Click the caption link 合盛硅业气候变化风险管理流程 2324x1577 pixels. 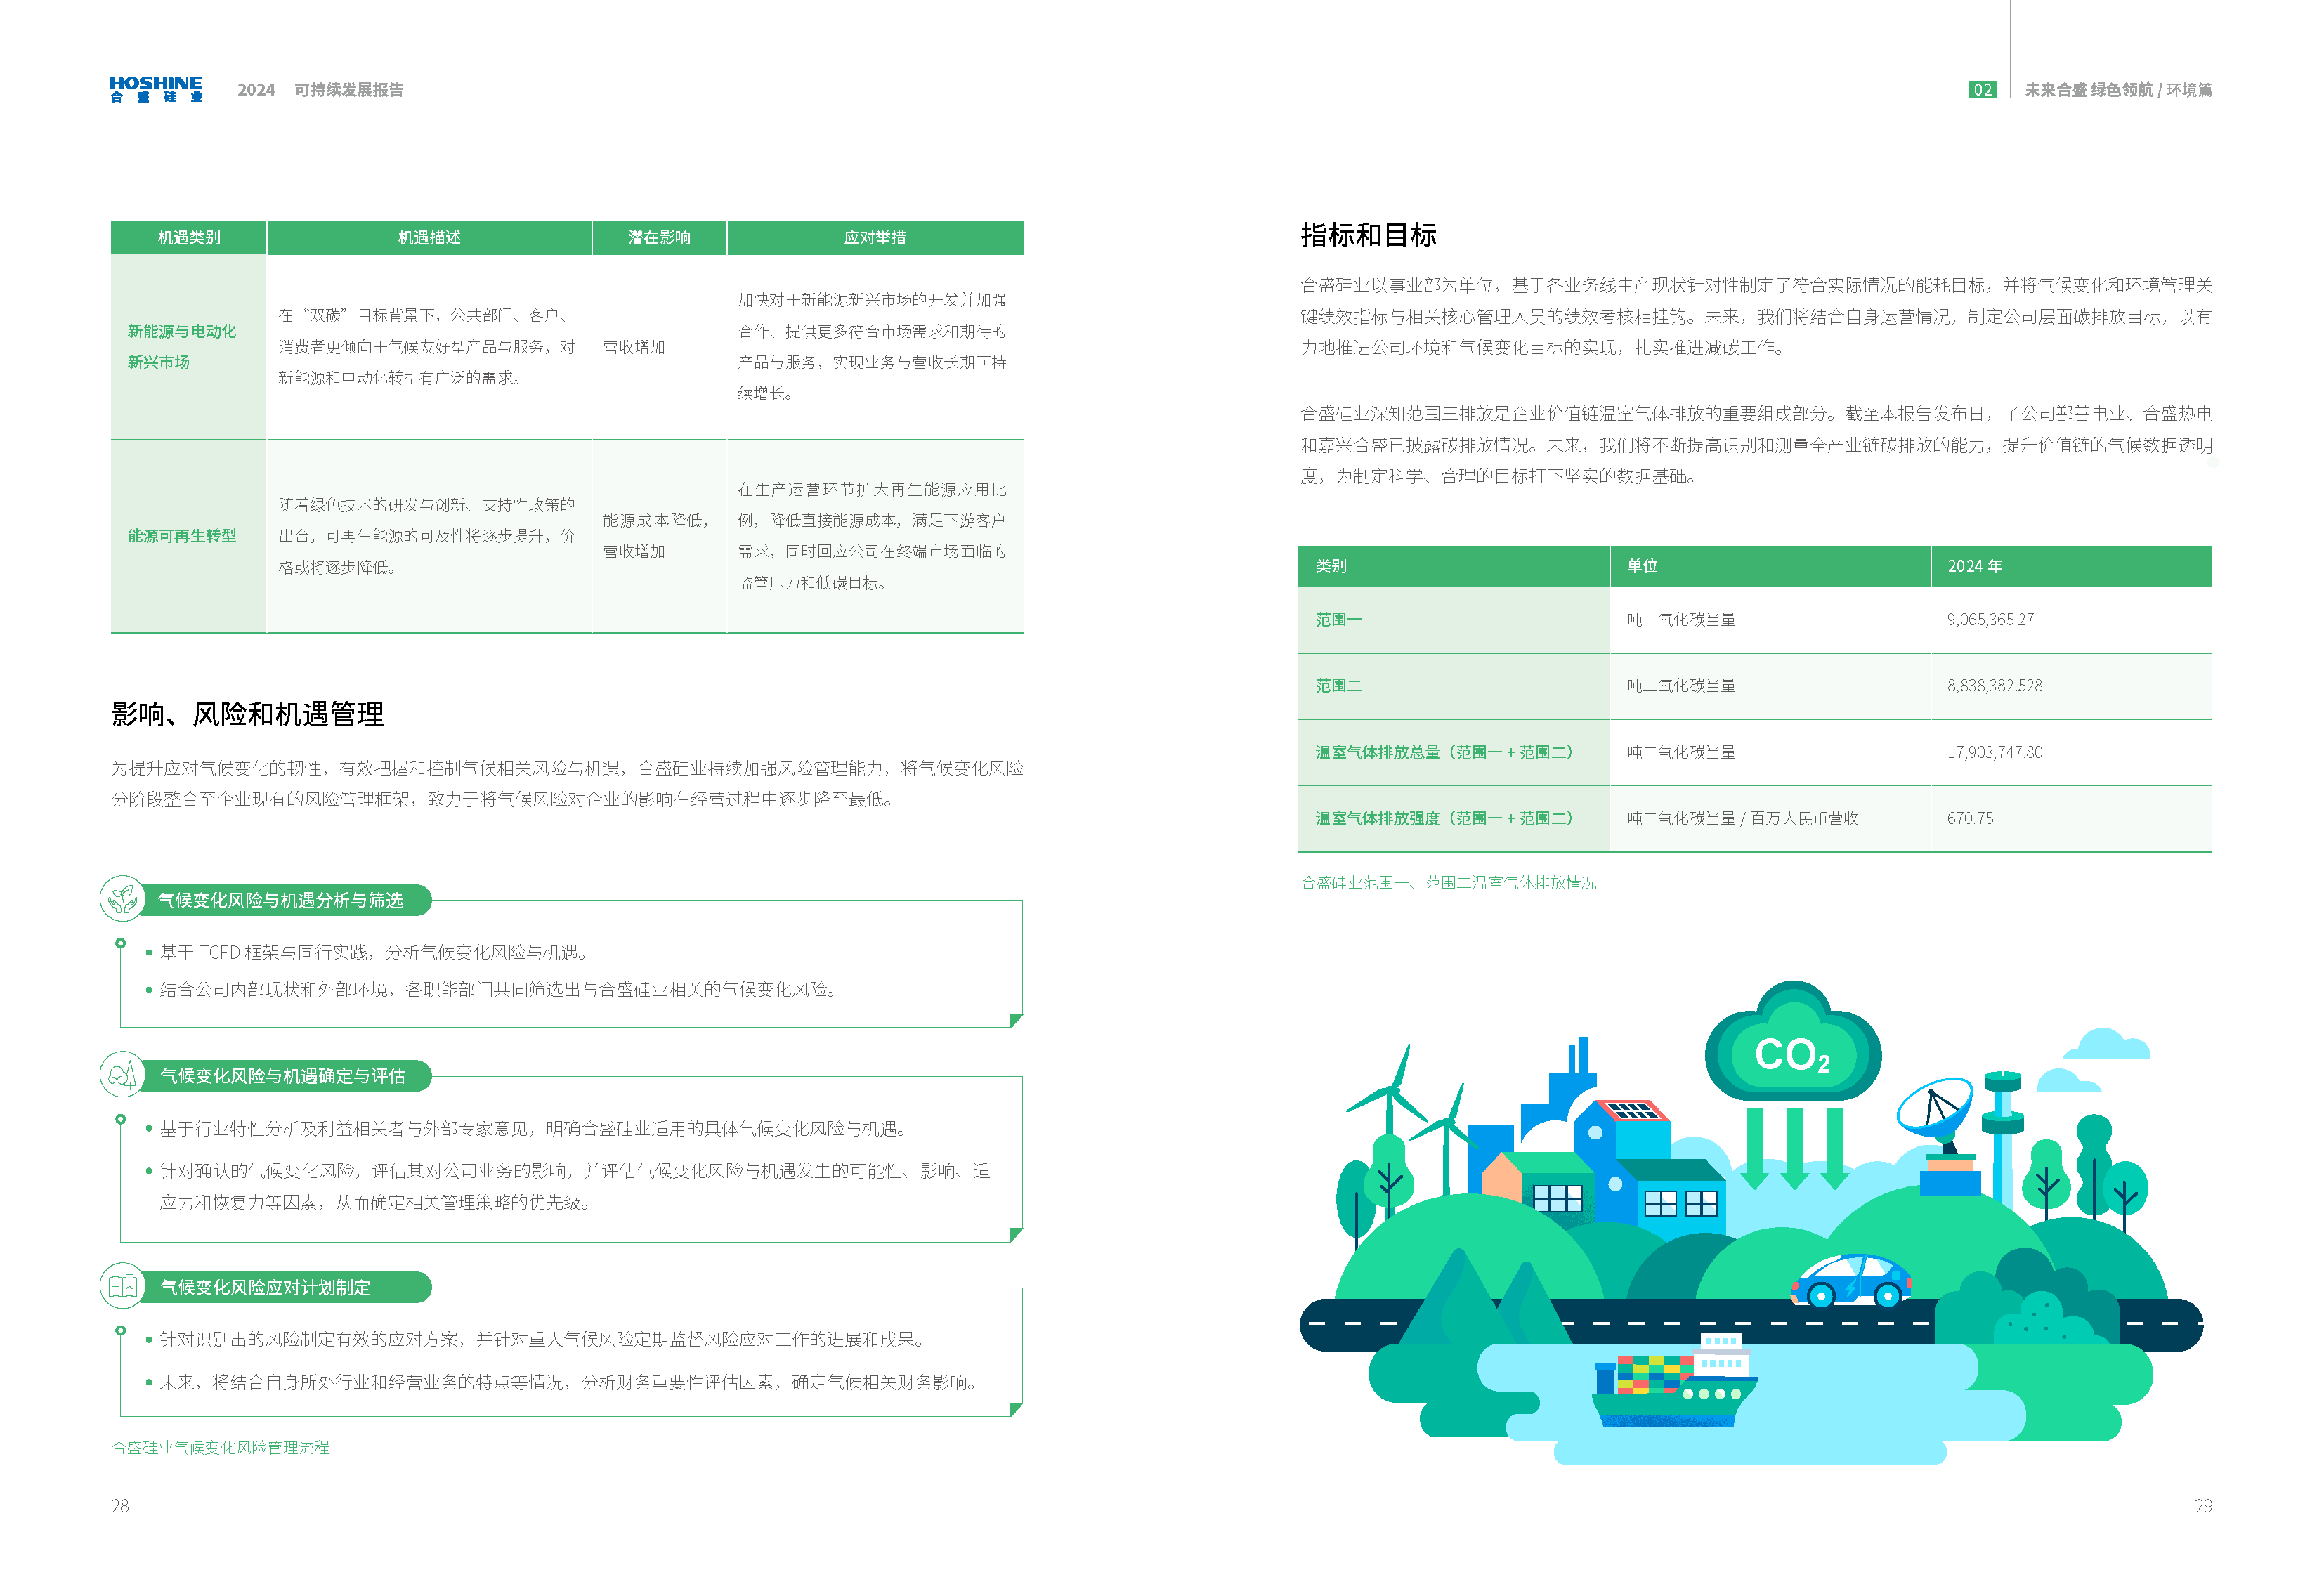coord(222,1447)
